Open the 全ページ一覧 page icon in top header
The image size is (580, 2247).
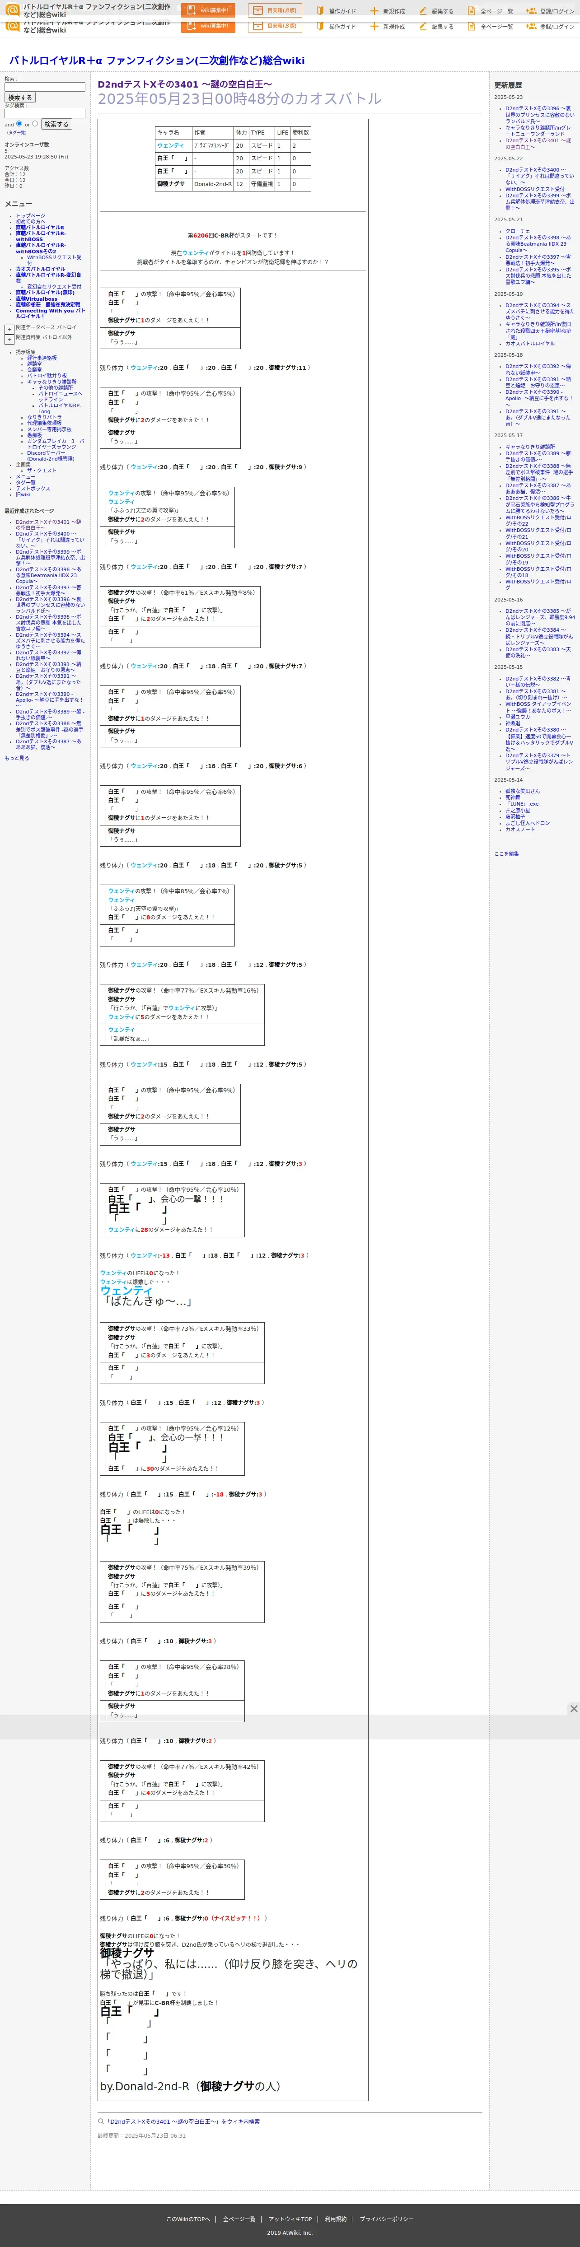[x=472, y=11]
